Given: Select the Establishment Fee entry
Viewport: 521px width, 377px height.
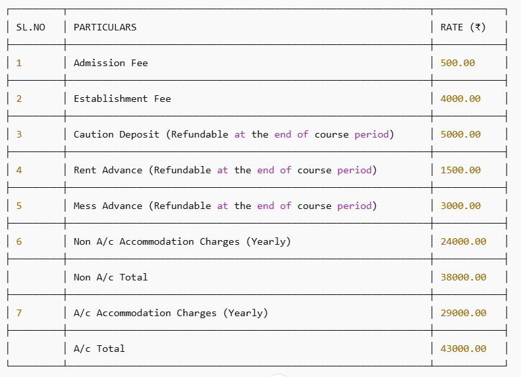Looking at the screenshot, I should [122, 99].
